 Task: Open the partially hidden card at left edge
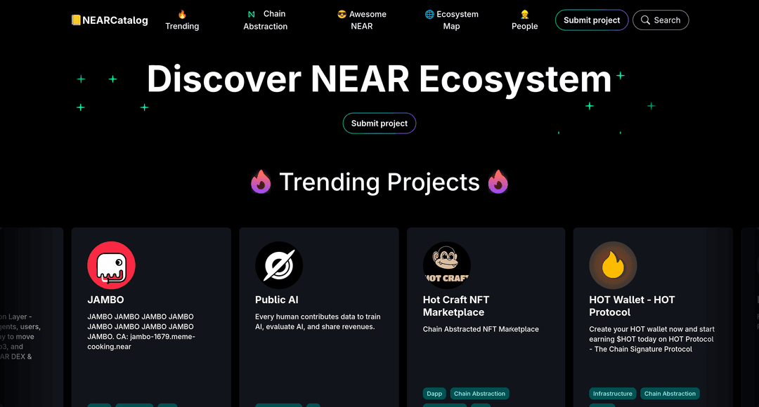(x=32, y=317)
